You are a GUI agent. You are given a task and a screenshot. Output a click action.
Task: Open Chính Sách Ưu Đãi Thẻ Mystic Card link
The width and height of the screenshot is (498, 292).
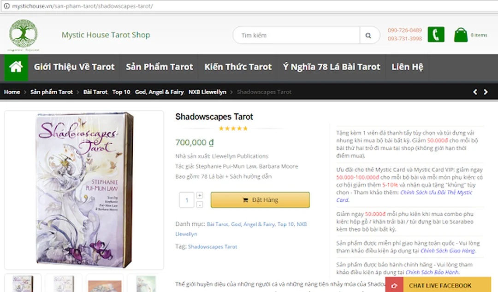click(404, 196)
